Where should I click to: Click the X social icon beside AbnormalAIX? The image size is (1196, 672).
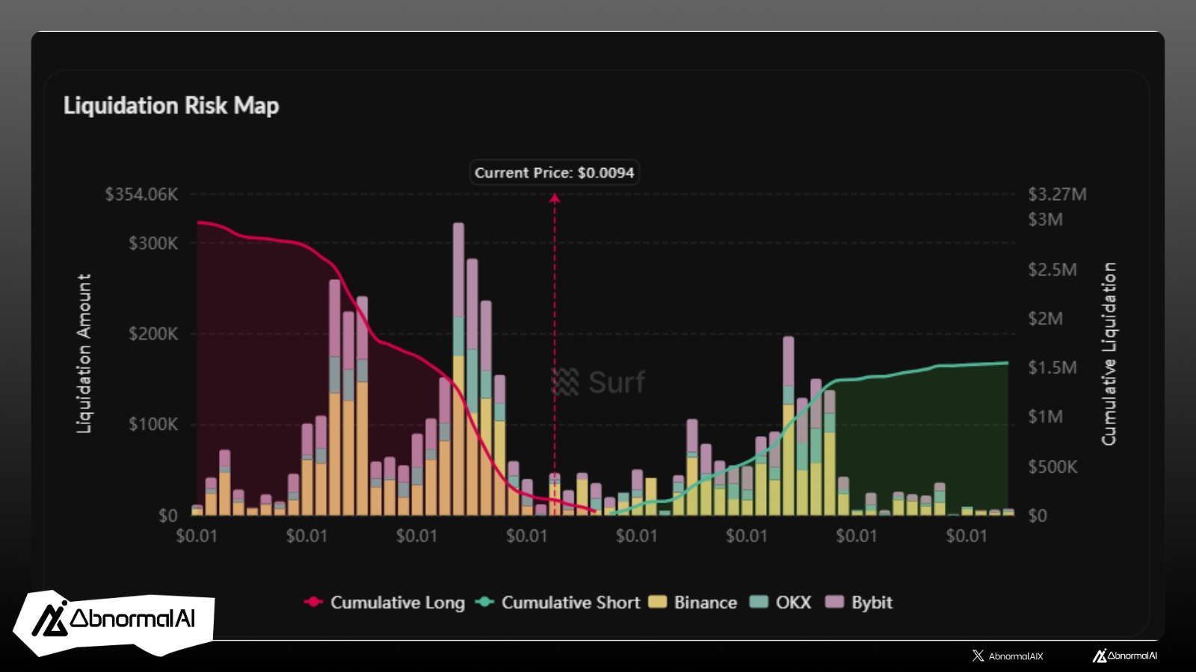click(978, 656)
